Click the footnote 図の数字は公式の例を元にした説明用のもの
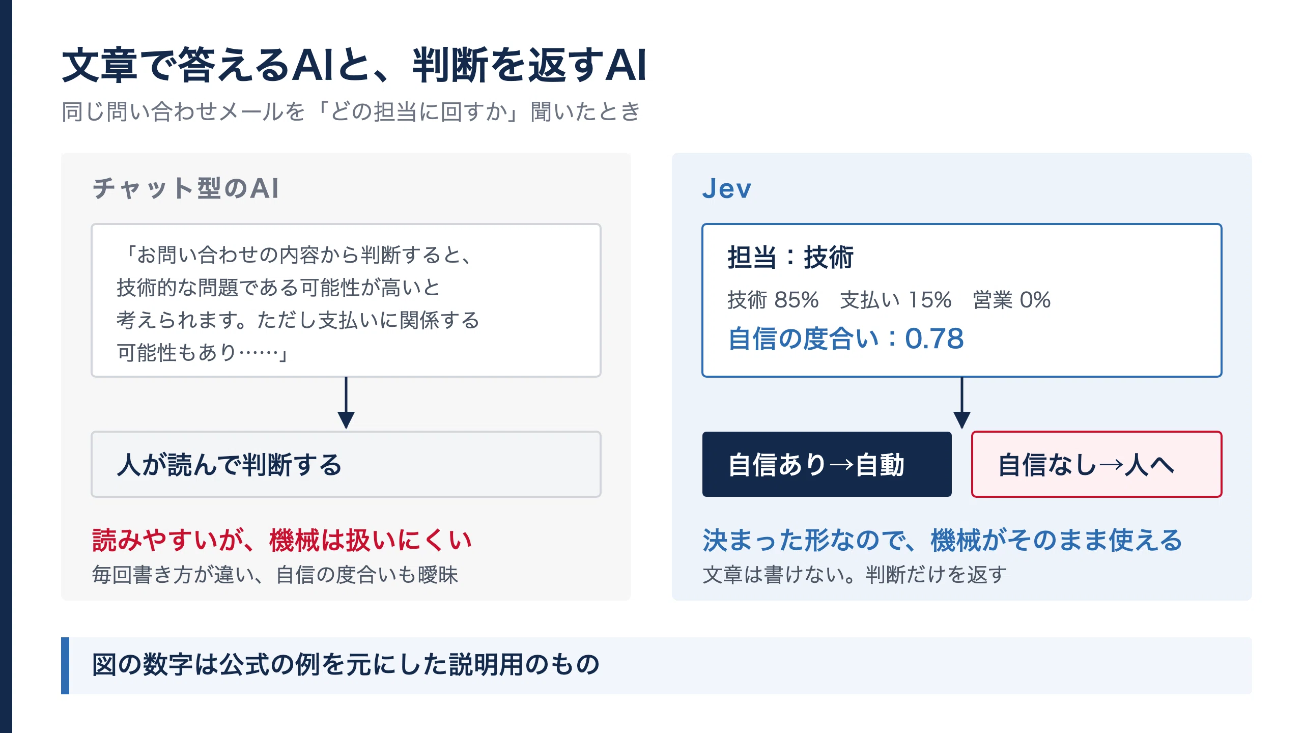Screen dimensions: 1303x733 click(x=346, y=665)
